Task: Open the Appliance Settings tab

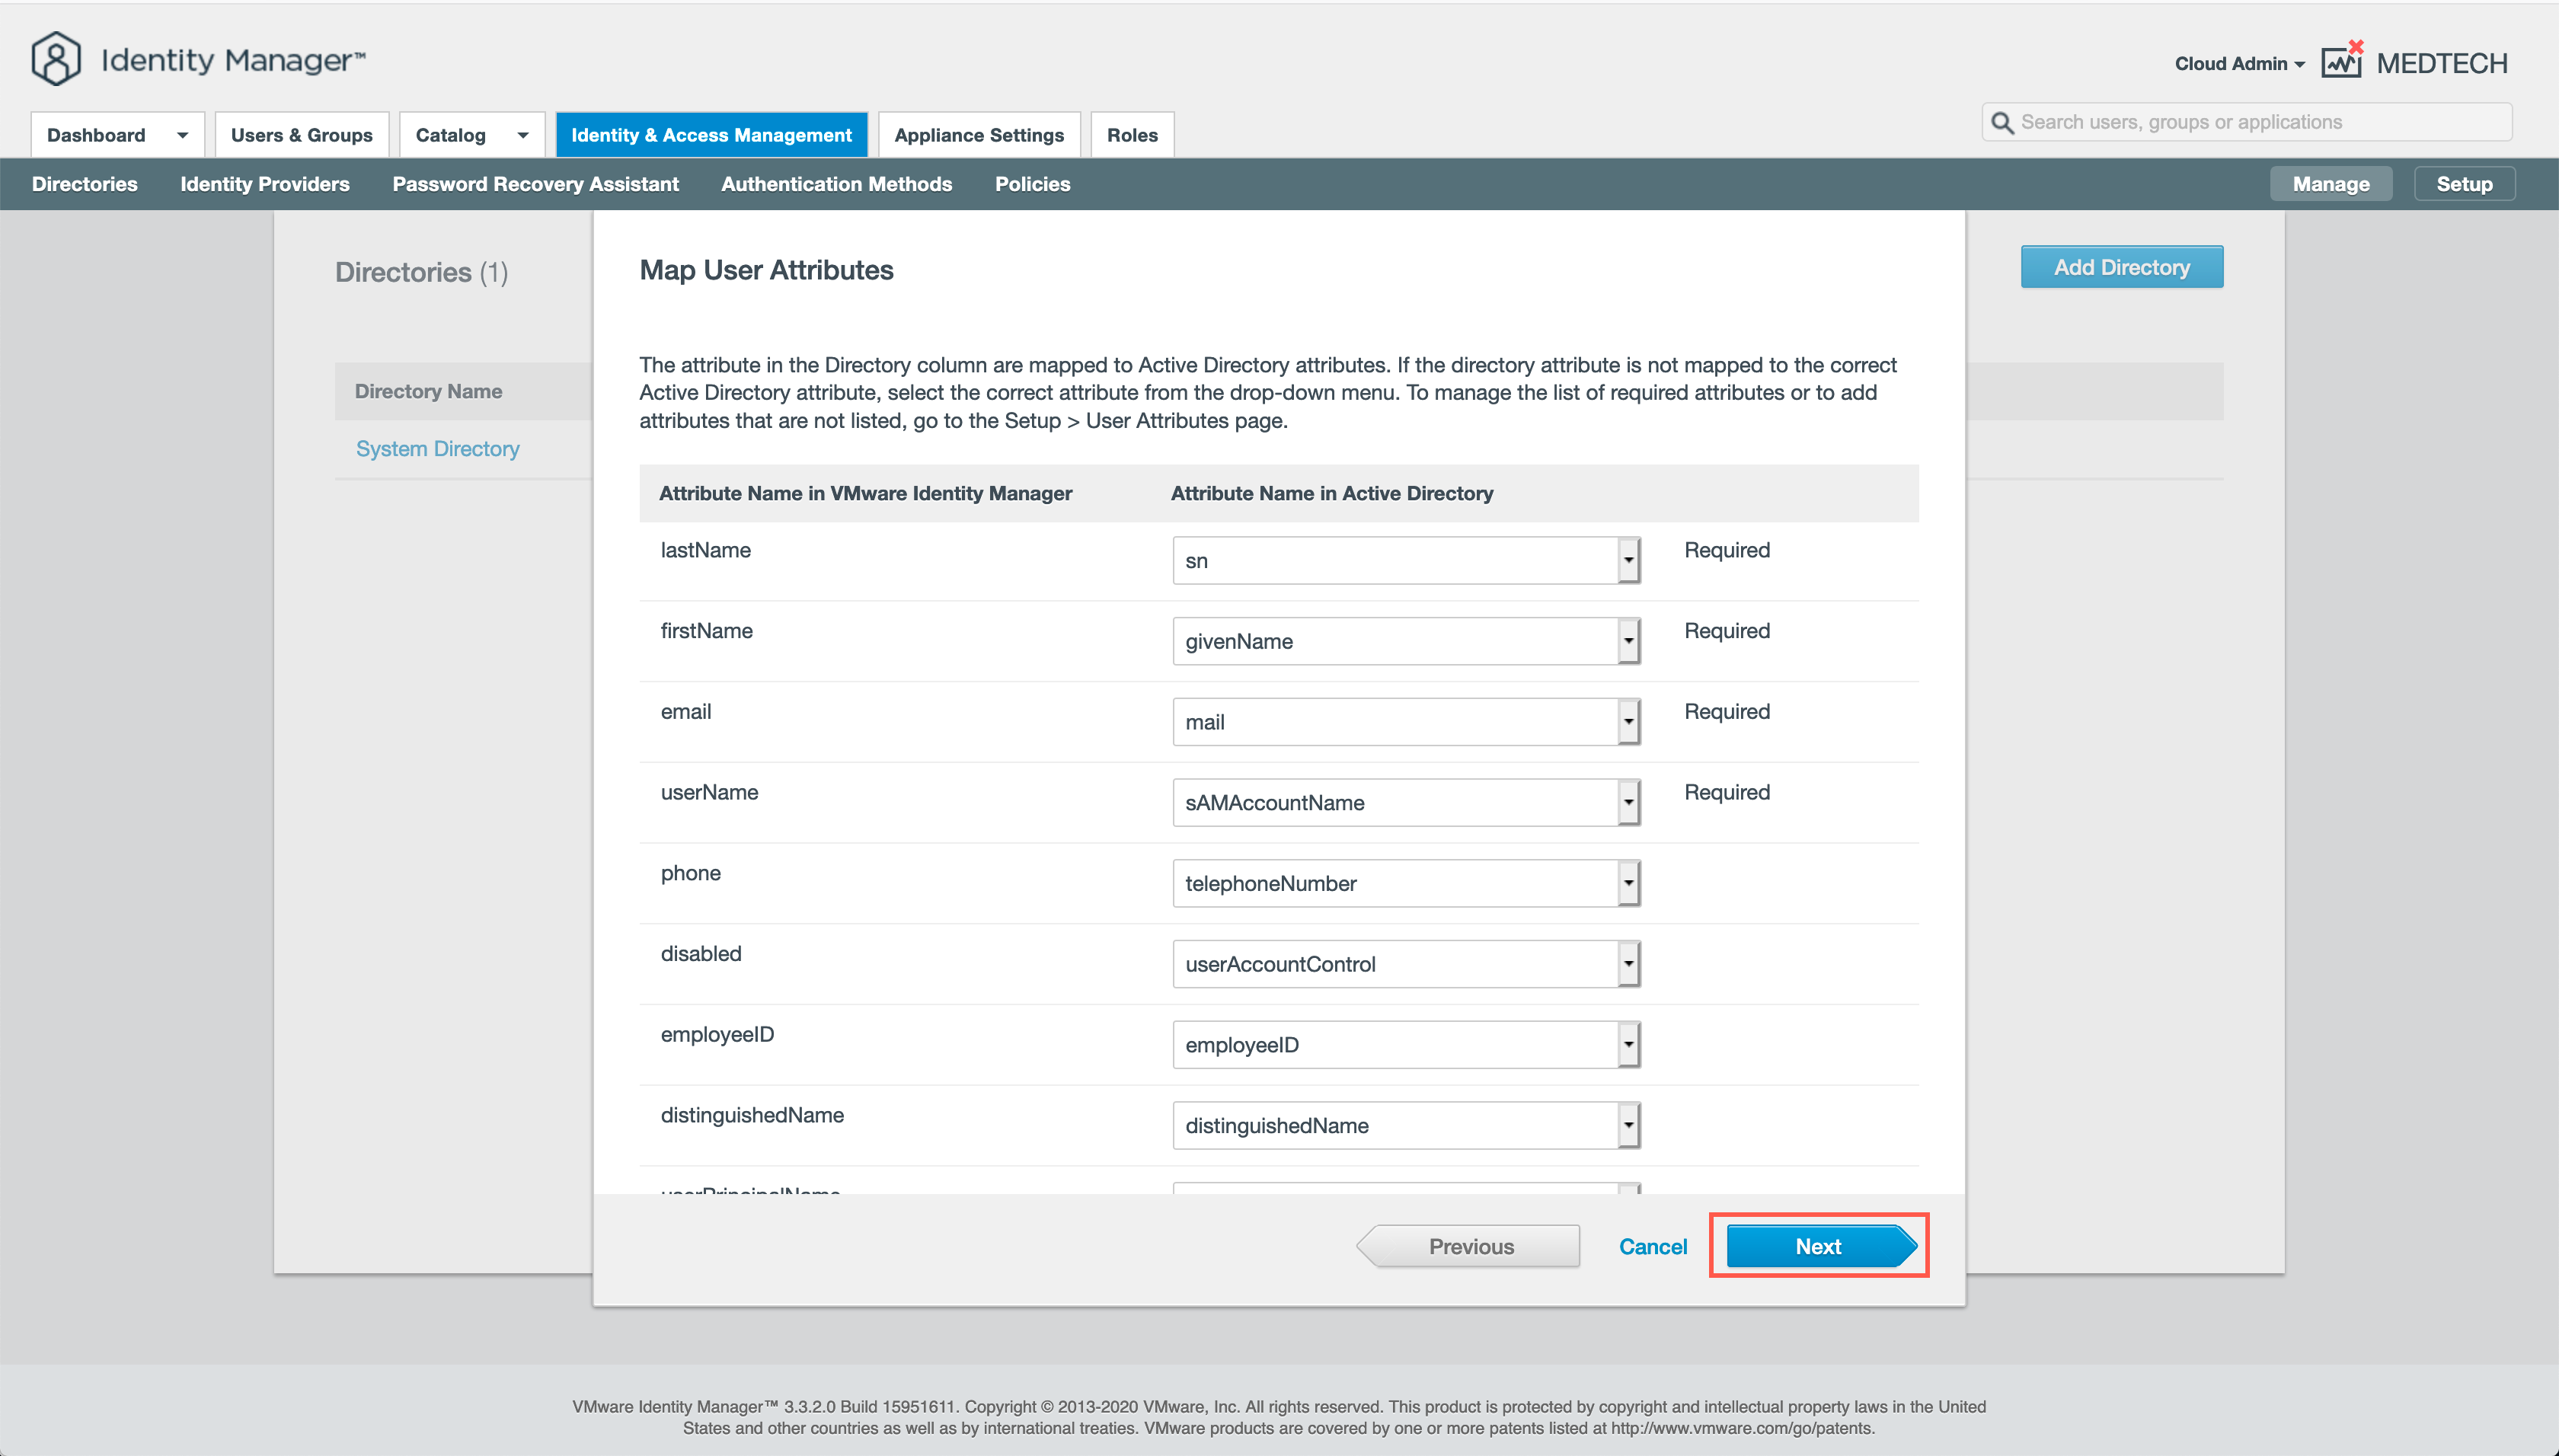Action: click(x=978, y=135)
